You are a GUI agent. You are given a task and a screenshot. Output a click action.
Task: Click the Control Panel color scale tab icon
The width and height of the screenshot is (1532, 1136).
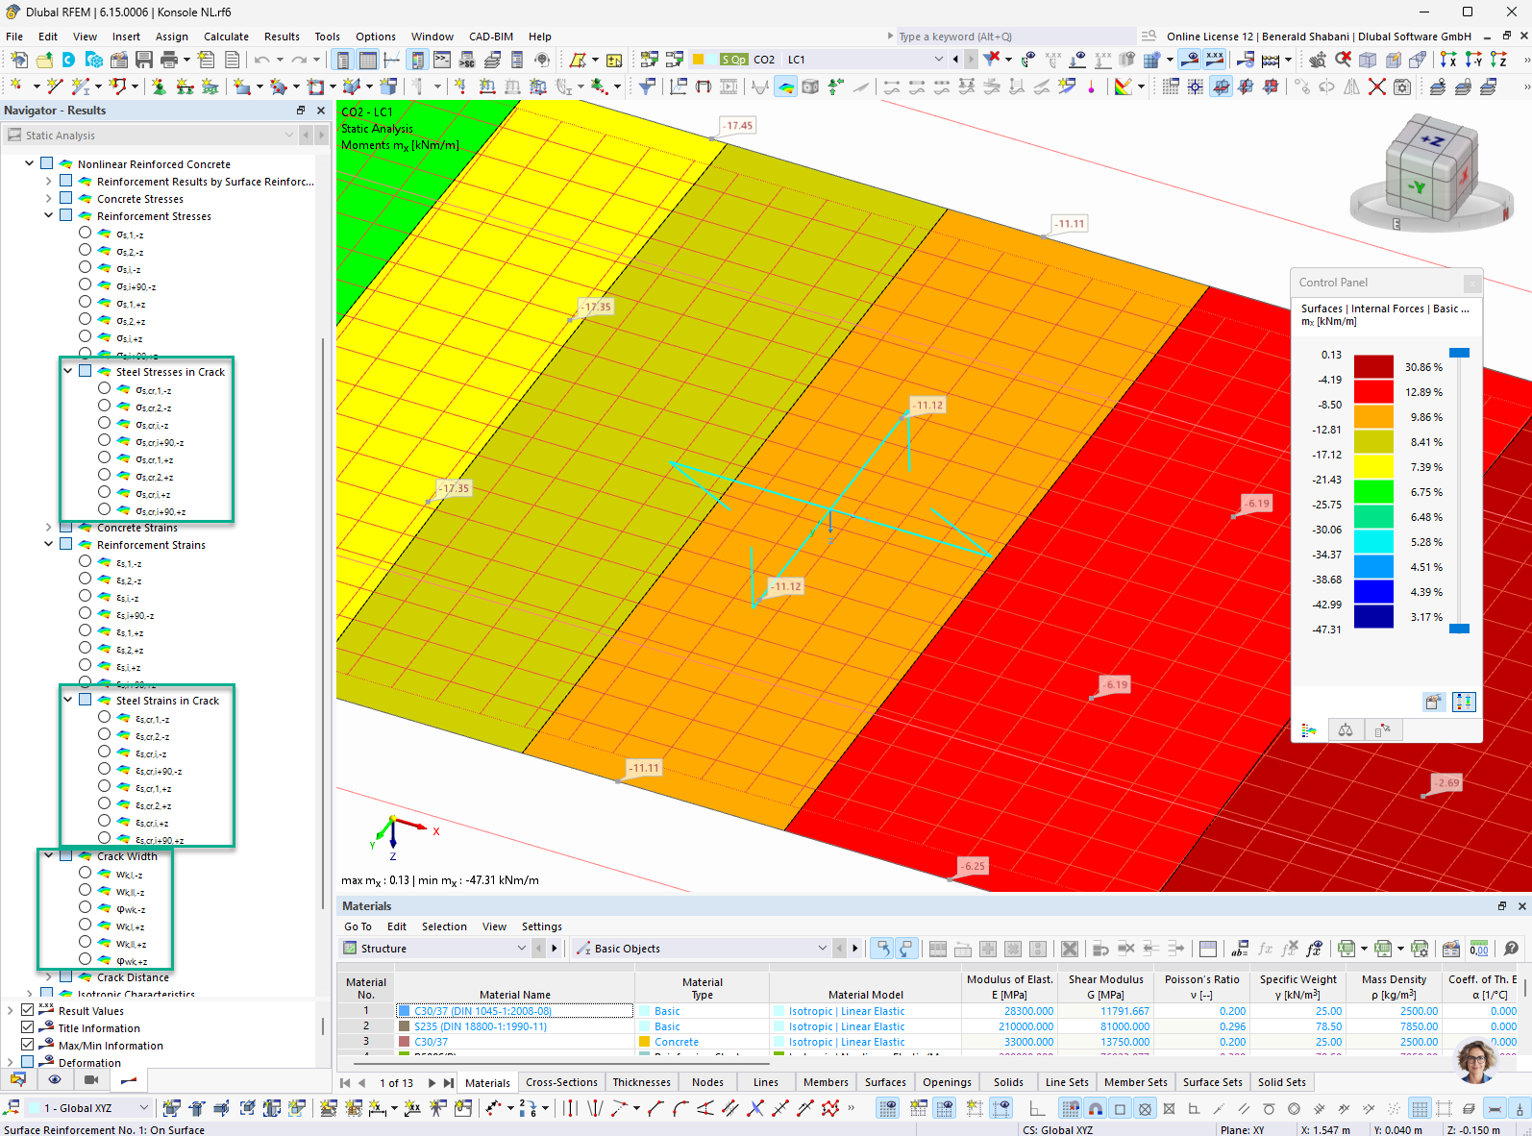[1309, 730]
